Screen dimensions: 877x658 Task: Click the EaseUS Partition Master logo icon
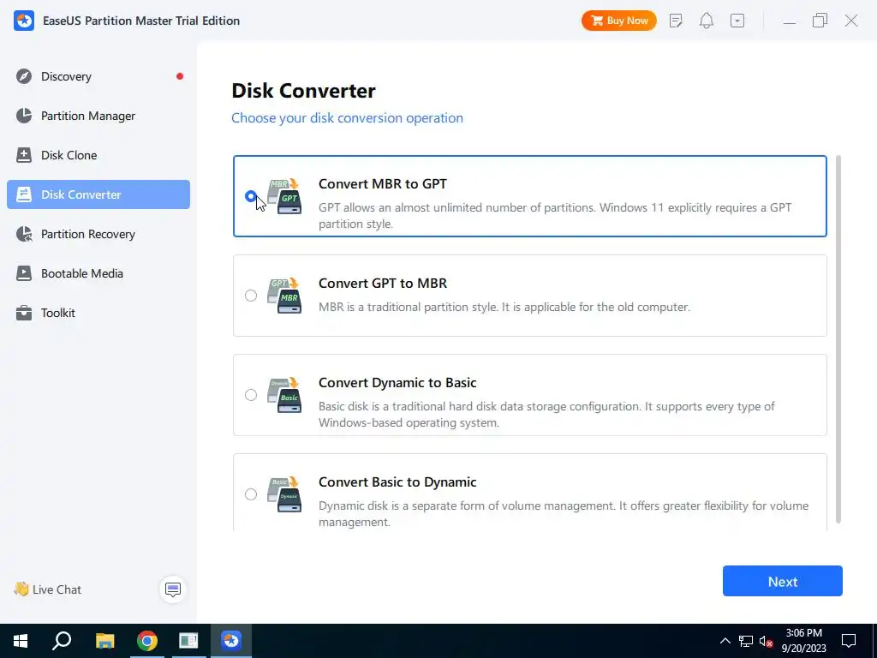click(x=24, y=21)
